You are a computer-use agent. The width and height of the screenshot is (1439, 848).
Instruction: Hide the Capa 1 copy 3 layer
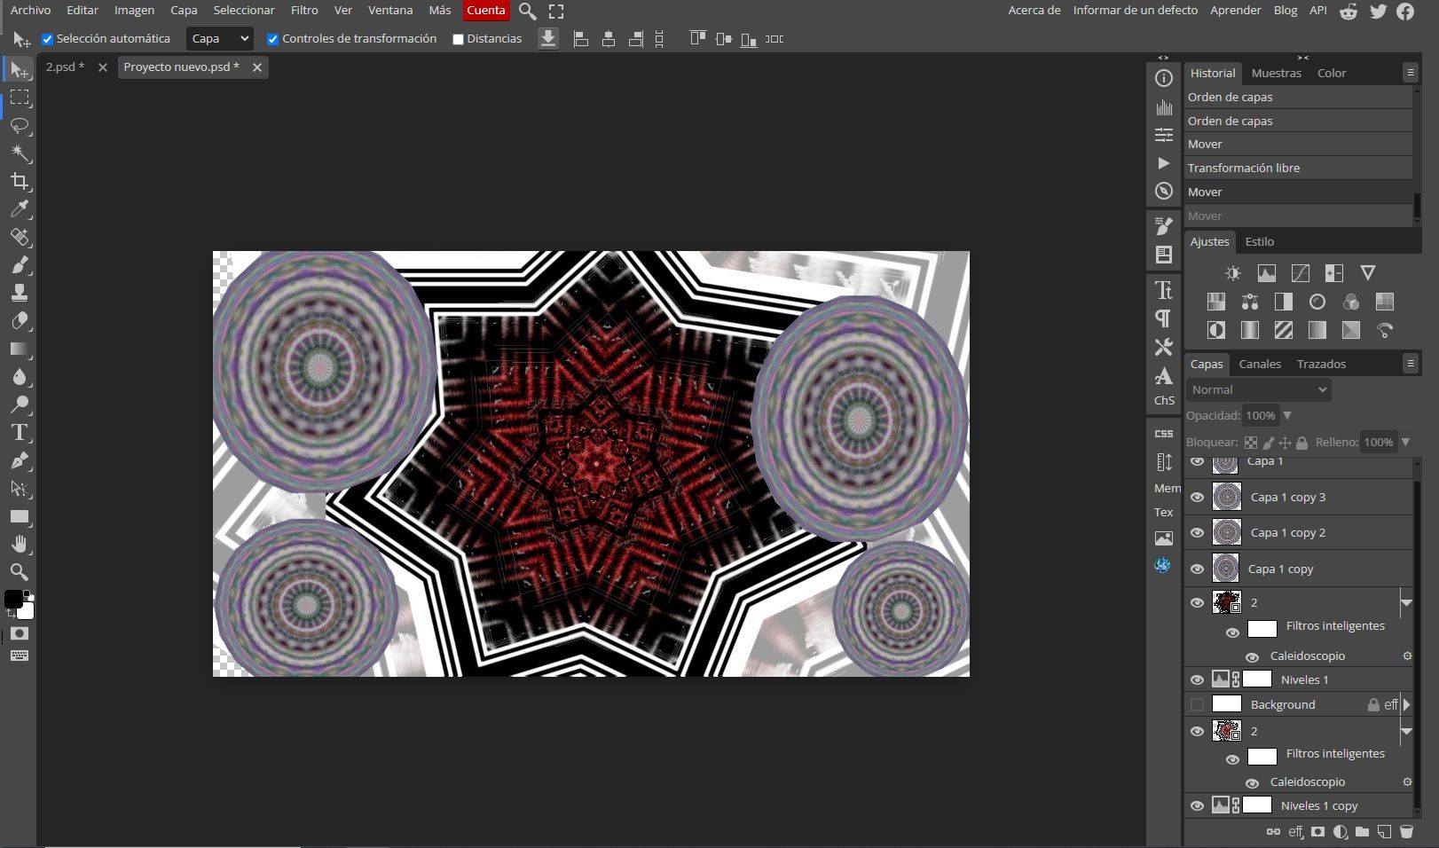pos(1197,498)
